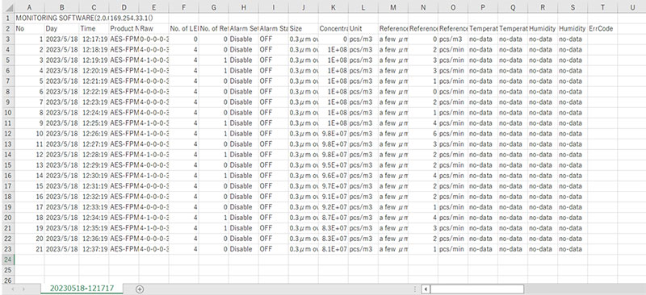646x295 pixels.
Task: Click the three-dot scrollbar split handle
Action: click(415, 289)
